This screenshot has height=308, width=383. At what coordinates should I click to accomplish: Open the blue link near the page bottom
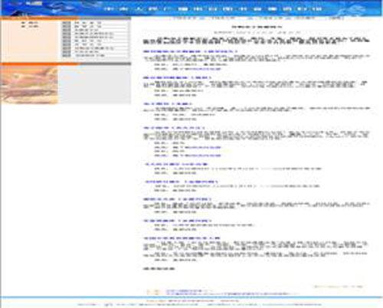click(x=189, y=291)
